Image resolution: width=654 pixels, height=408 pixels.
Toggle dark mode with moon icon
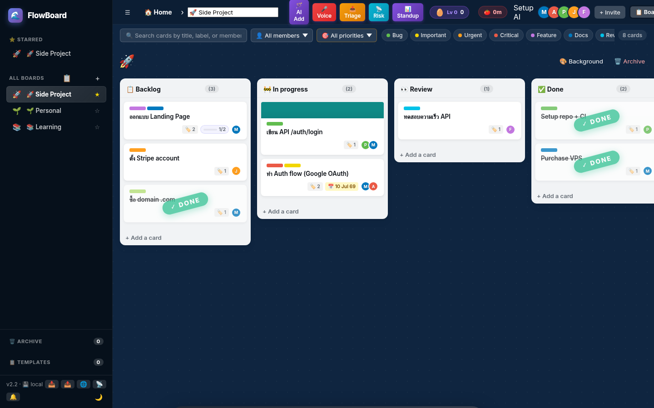click(99, 397)
